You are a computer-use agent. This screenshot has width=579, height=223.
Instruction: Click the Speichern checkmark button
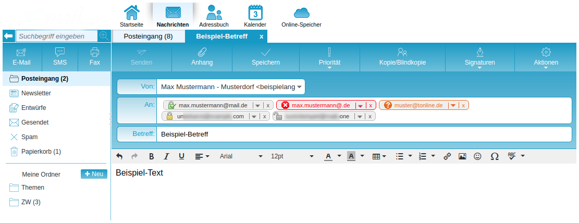[x=265, y=57]
